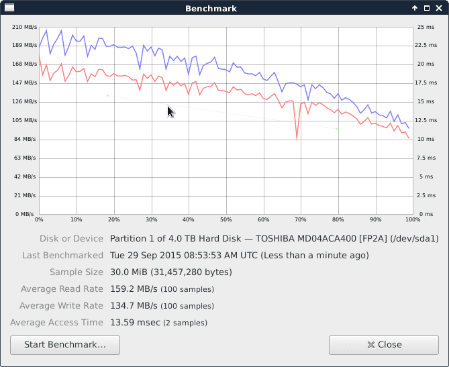The height and width of the screenshot is (367, 449).
Task: Click the 105 MB/s axis label
Action: pyautogui.click(x=25, y=120)
